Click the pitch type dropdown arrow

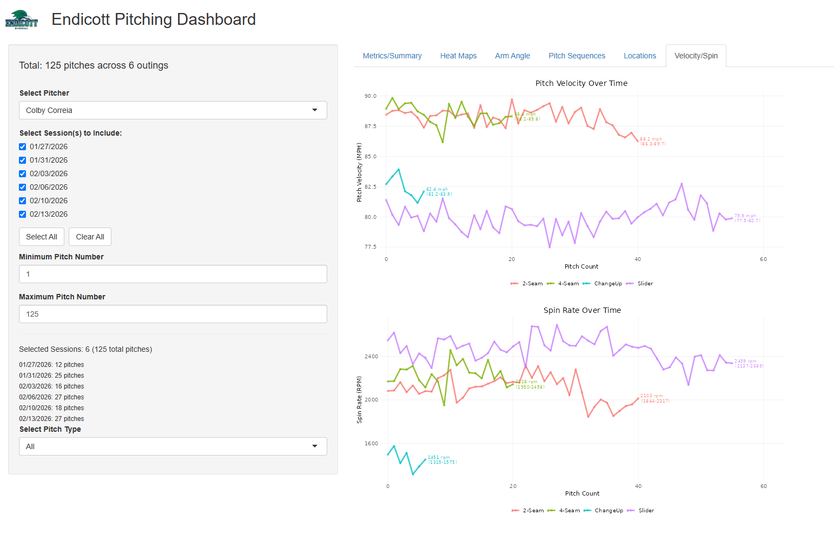click(x=315, y=446)
